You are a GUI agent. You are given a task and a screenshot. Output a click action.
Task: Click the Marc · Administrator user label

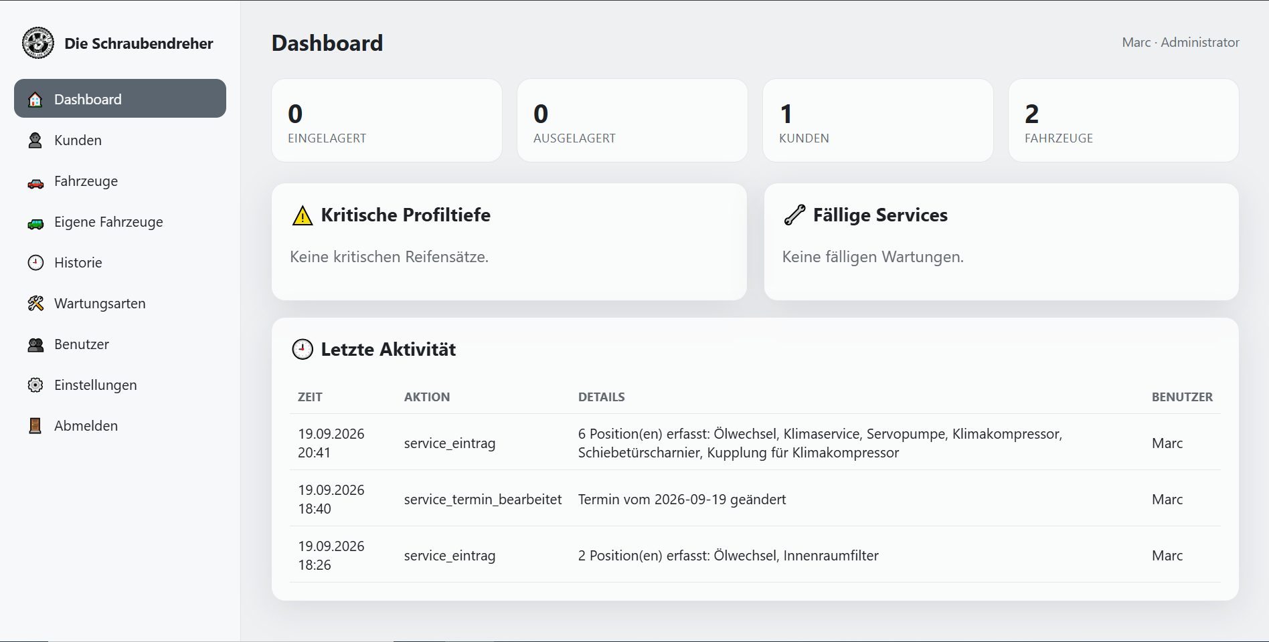pos(1181,42)
